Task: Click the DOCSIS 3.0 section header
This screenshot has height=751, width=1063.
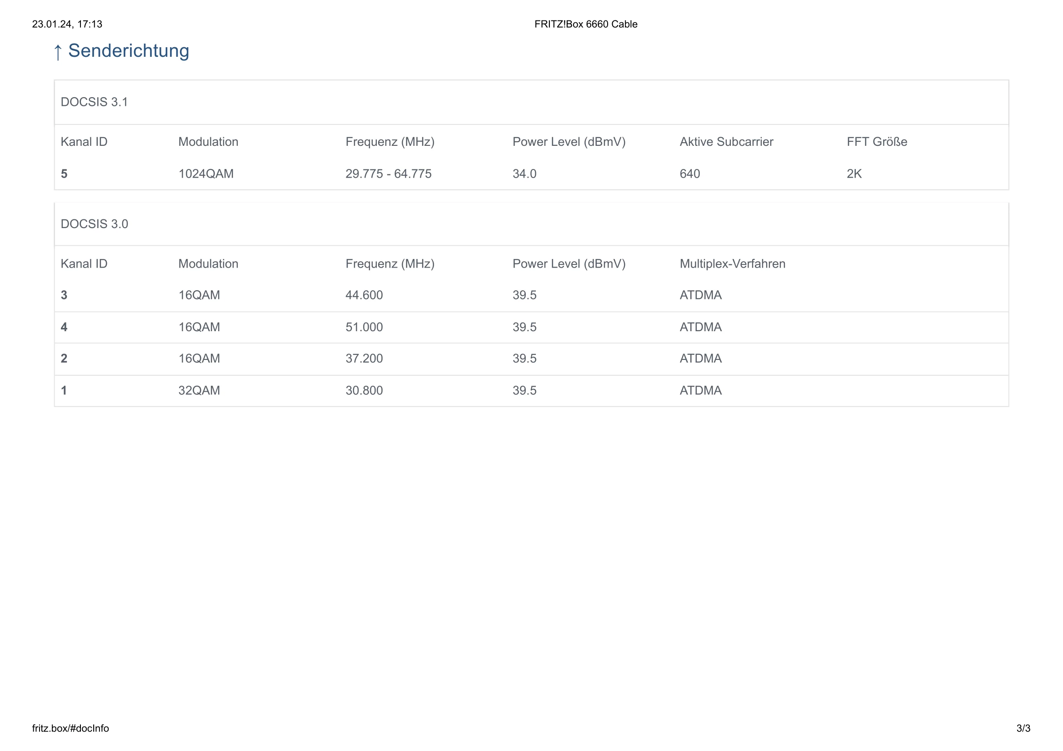Action: click(95, 224)
